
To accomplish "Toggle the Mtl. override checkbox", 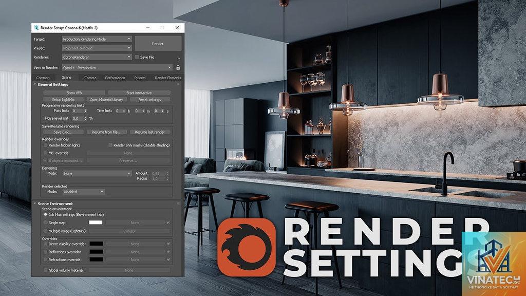I will pyautogui.click(x=45, y=153).
